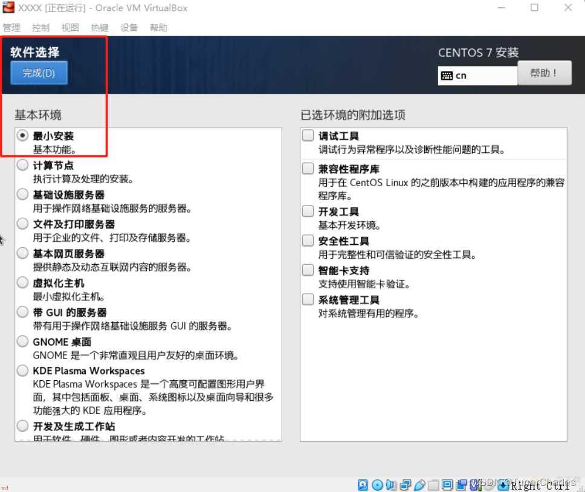Open the 热键 menu
Image resolution: width=585 pixels, height=492 pixels.
coord(100,28)
